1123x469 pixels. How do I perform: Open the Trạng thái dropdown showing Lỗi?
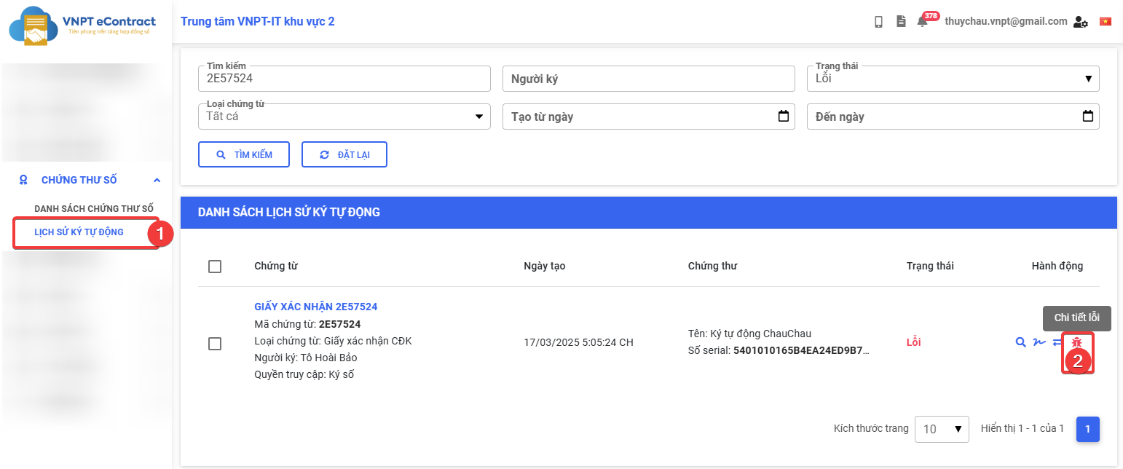[953, 79]
